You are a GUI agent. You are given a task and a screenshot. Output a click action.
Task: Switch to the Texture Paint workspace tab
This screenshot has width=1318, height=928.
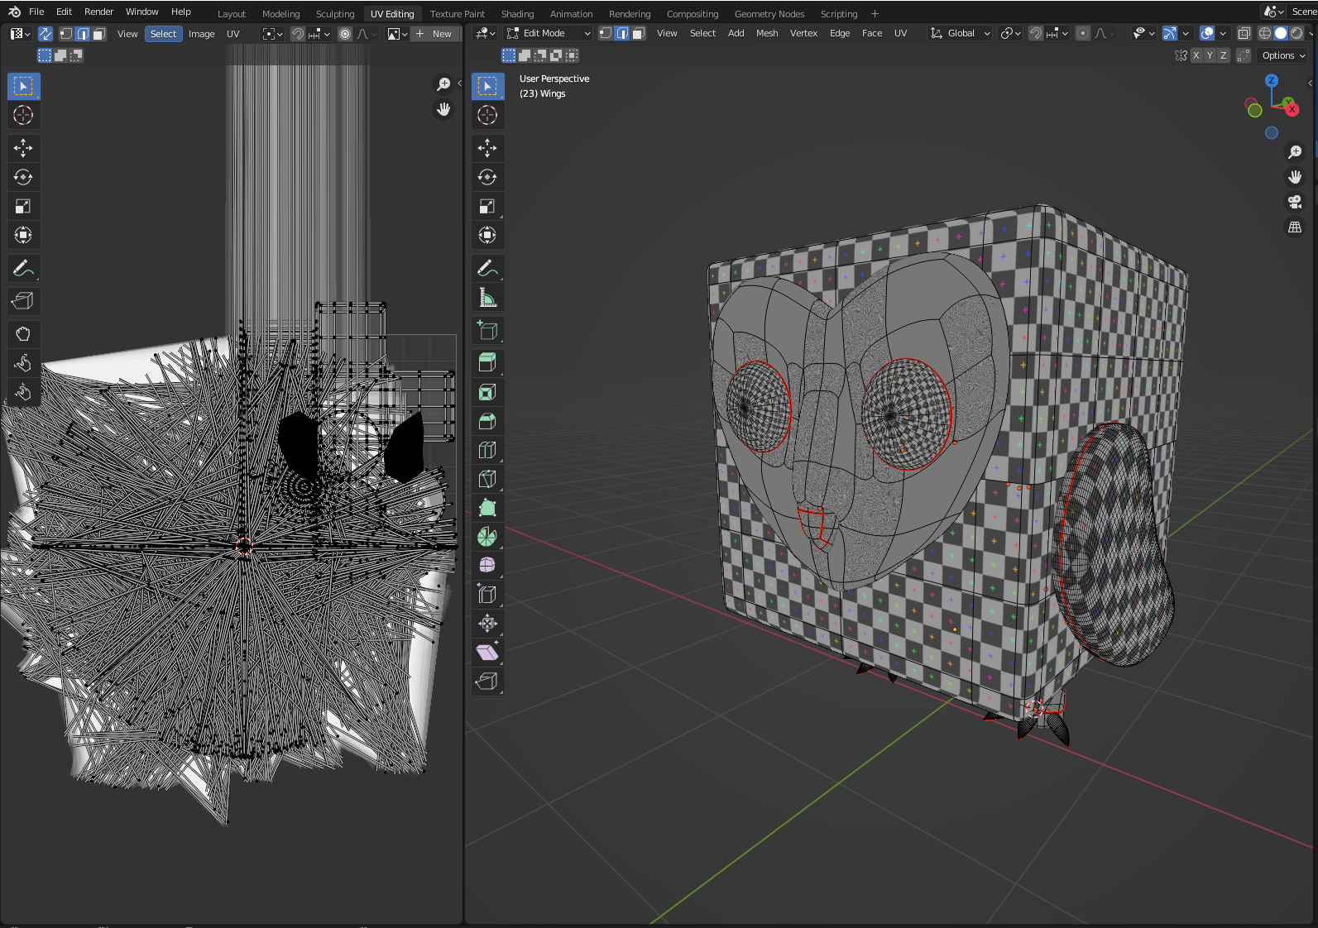tap(458, 13)
